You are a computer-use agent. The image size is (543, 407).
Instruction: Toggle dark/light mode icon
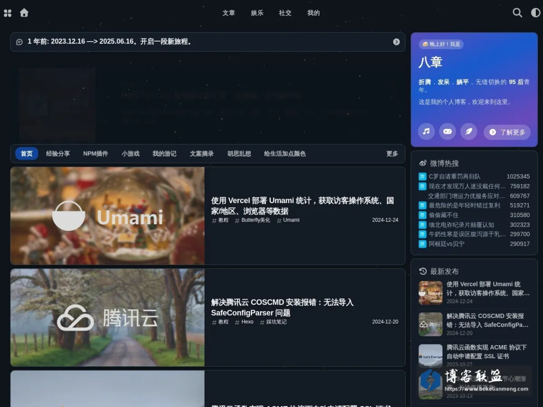(535, 13)
